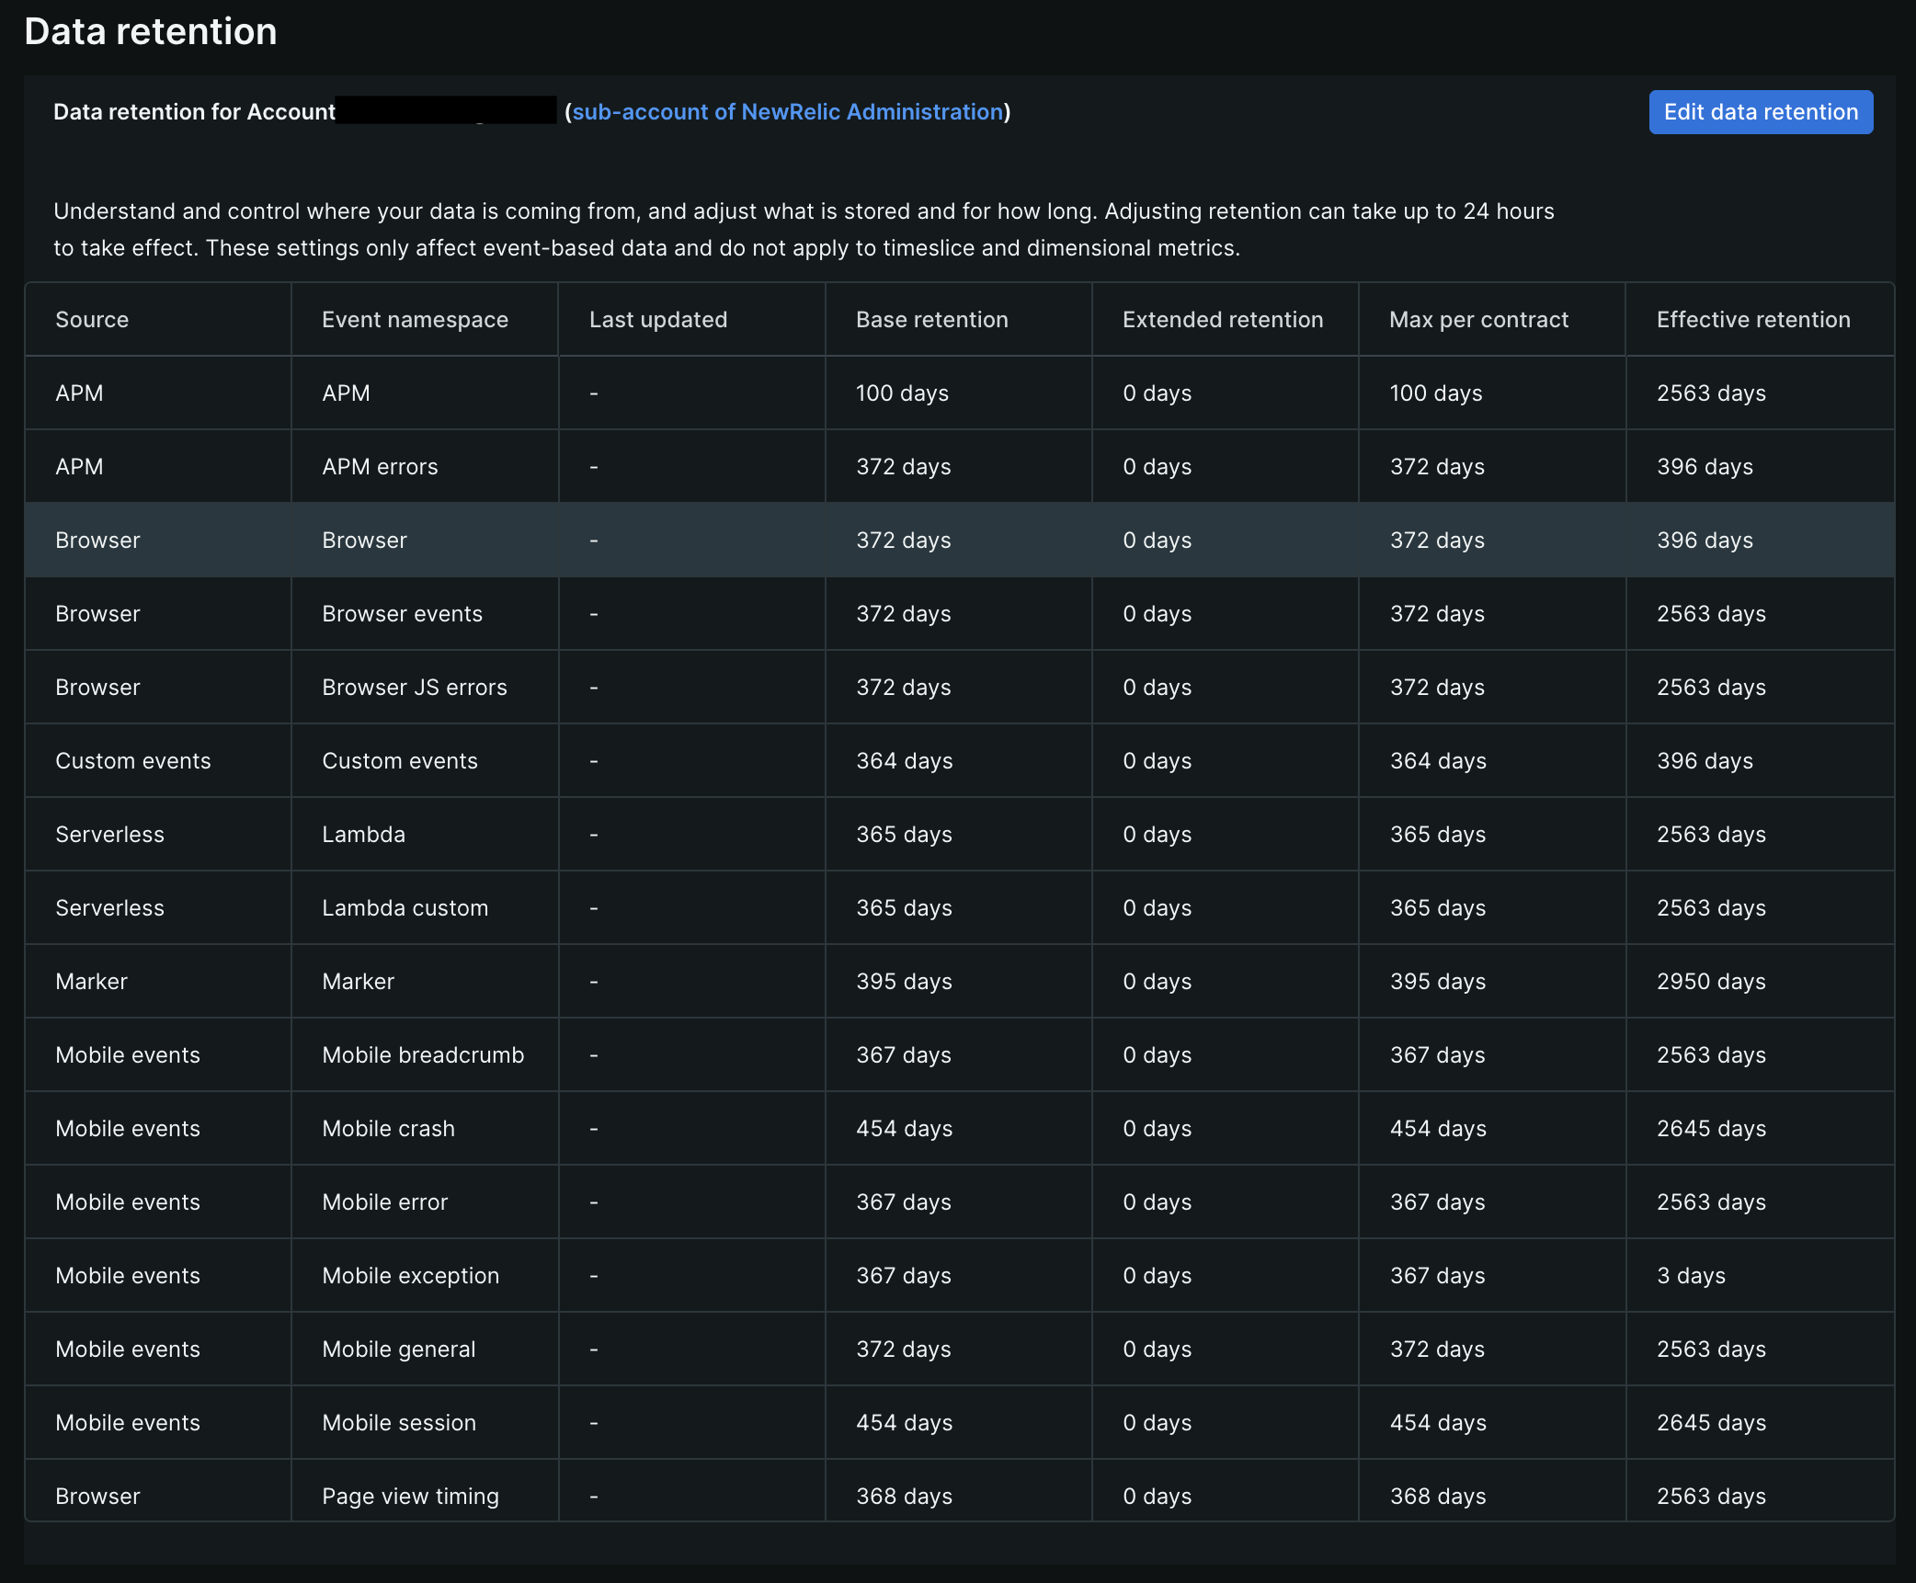Select the Marker namespace row
The image size is (1916, 1583).
pos(358,982)
